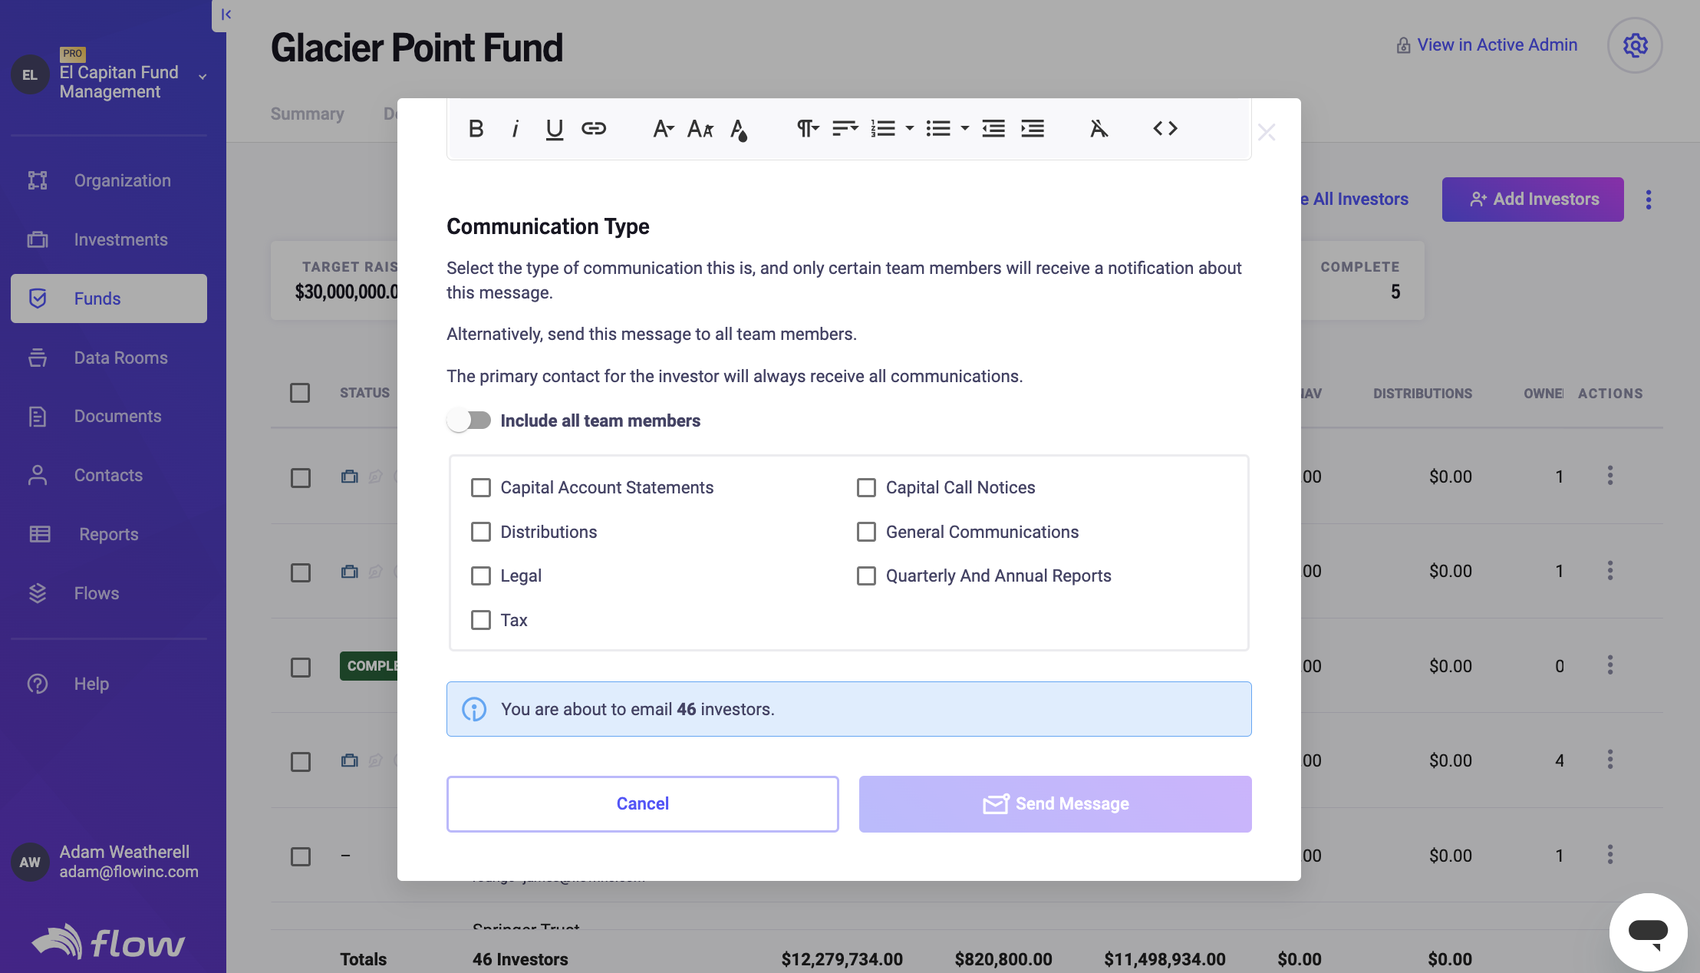The height and width of the screenshot is (973, 1700).
Task: Click the Cancel button
Action: 642,803
